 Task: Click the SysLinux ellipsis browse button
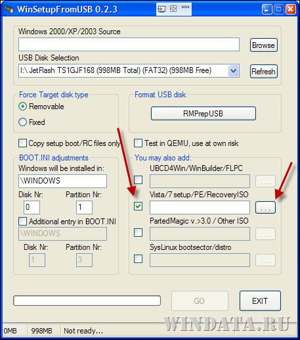[x=265, y=260]
